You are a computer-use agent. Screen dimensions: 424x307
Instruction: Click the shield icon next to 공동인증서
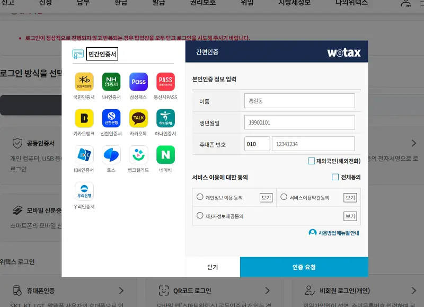pos(17,143)
